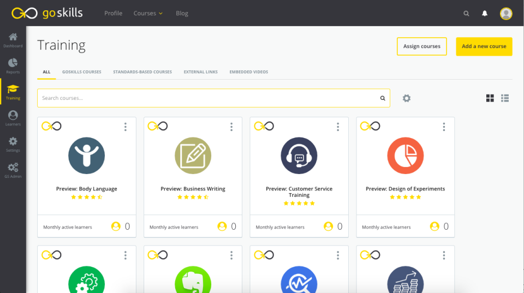Click the GoSkills logo

point(47,13)
